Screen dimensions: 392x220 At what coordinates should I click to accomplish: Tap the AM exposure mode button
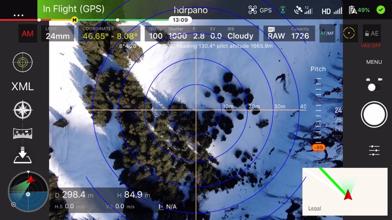(x=28, y=33)
